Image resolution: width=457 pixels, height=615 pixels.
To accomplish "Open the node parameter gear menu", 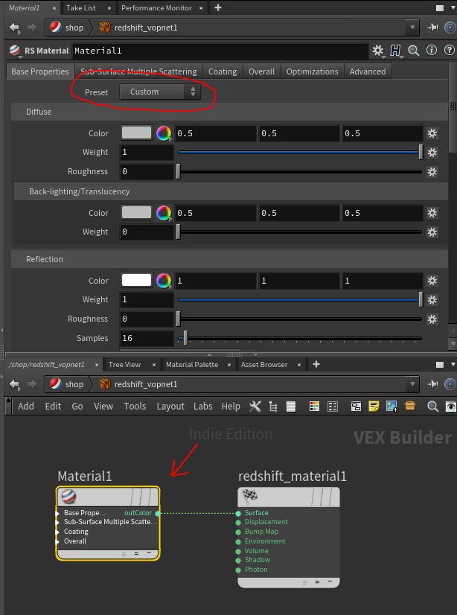I will coord(378,51).
